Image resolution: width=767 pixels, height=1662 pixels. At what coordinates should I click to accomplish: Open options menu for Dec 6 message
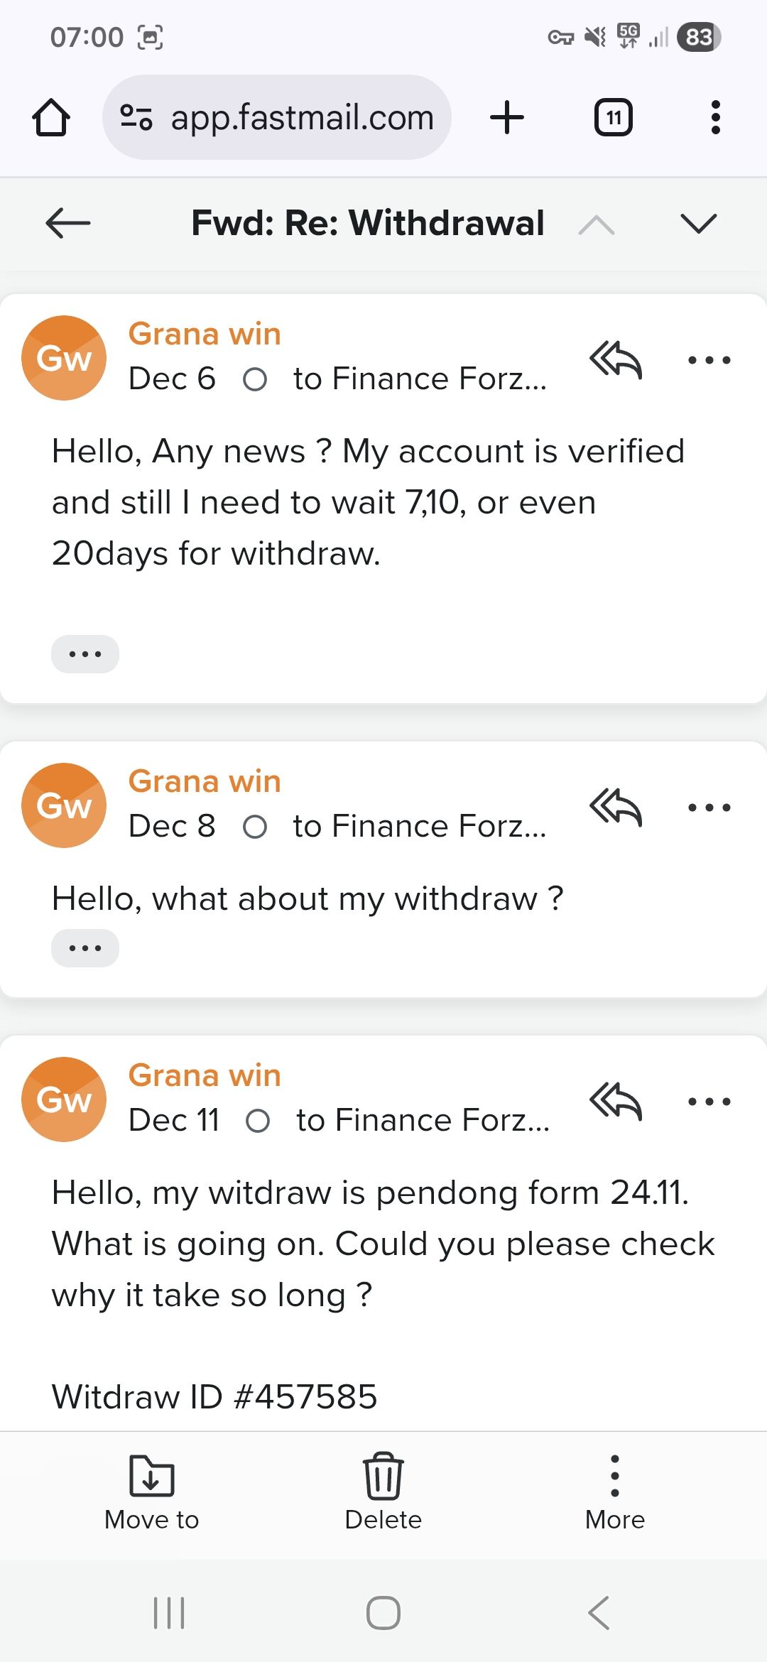pos(709,360)
